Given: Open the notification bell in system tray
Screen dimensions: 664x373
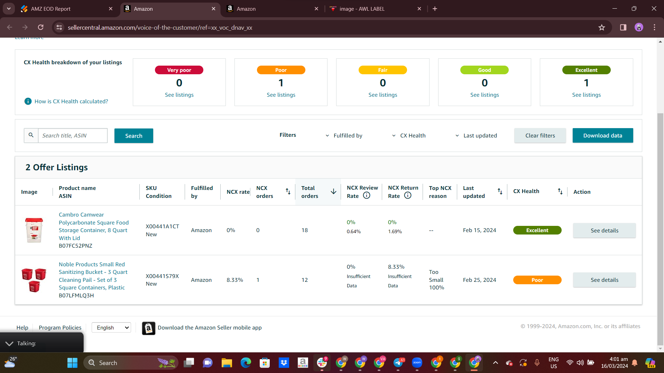Looking at the screenshot, I should pos(635,363).
